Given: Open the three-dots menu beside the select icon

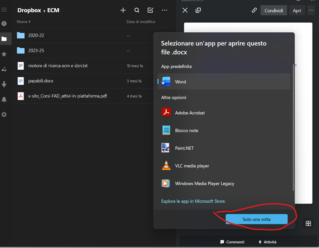Looking at the screenshot, I should click(x=164, y=10).
